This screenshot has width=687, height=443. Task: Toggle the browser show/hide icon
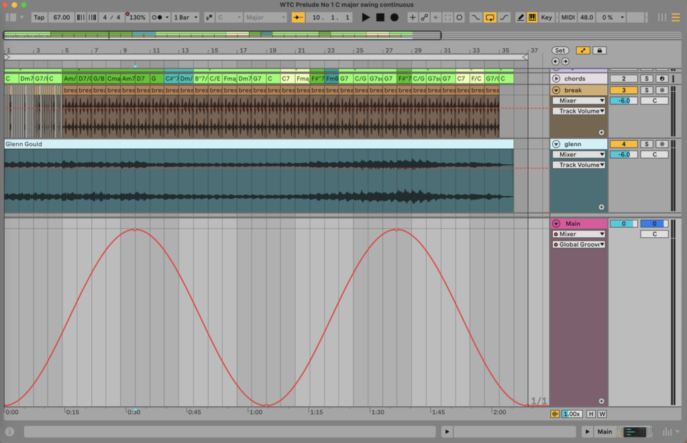[11, 17]
